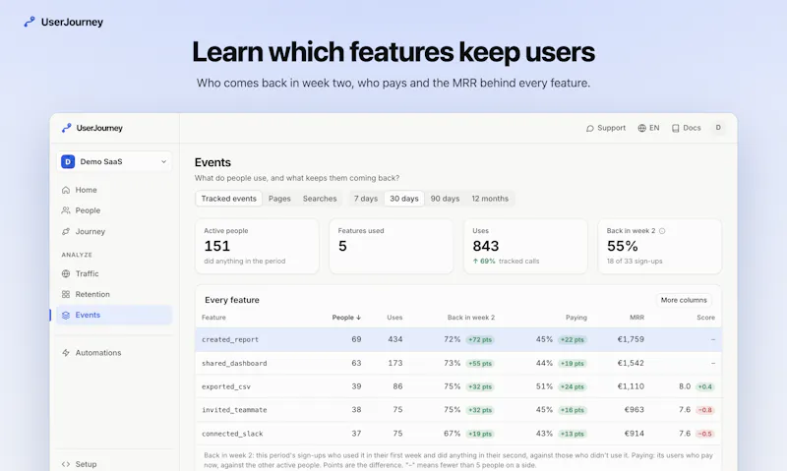Go to Journey in the sidebar
Screen dimensions: 787x471
coord(114,232)
